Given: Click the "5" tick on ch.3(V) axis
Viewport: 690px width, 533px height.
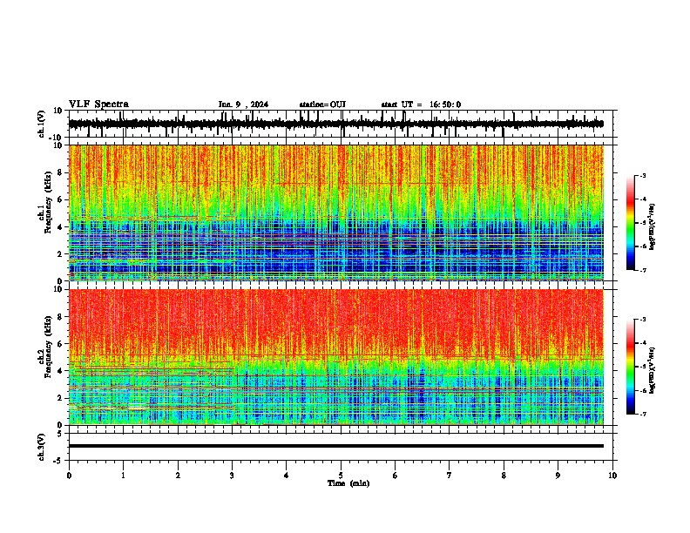Looking at the screenshot, I should (61, 434).
